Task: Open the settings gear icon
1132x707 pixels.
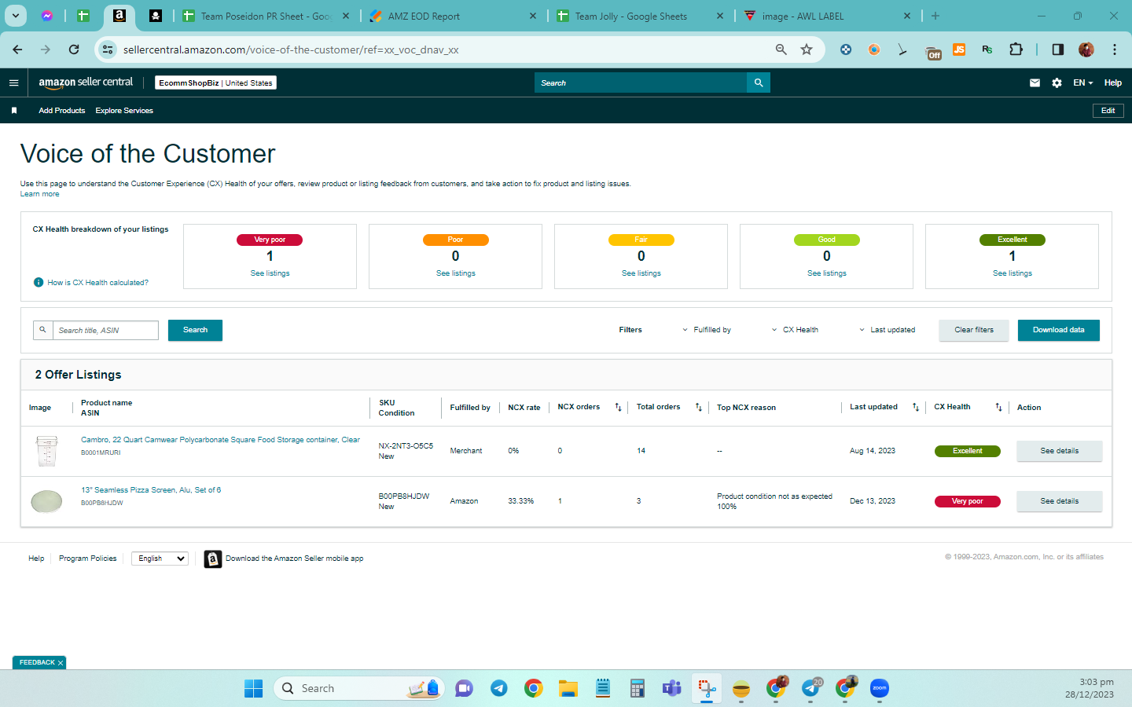Action: [1057, 82]
